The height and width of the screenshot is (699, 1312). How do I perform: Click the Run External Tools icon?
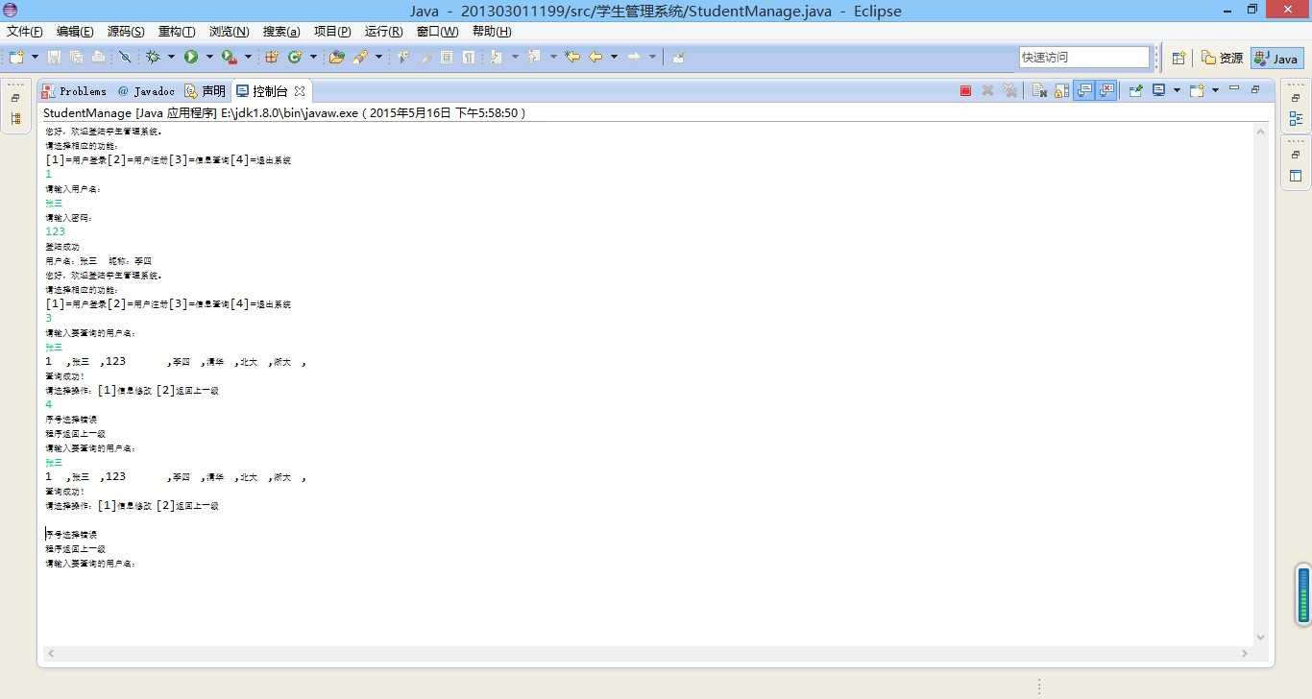tap(230, 58)
